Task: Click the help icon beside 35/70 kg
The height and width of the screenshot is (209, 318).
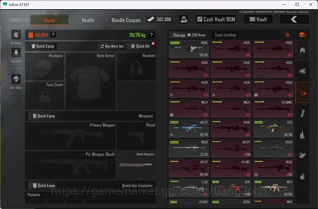Action: [151, 35]
